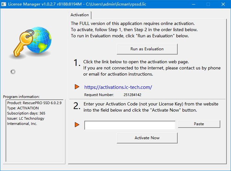The width and height of the screenshot is (231, 171).
Task: Click the License Manager title bar icon
Action: pos(4,4)
